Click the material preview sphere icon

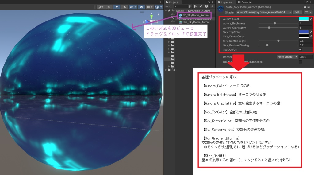[220, 9]
